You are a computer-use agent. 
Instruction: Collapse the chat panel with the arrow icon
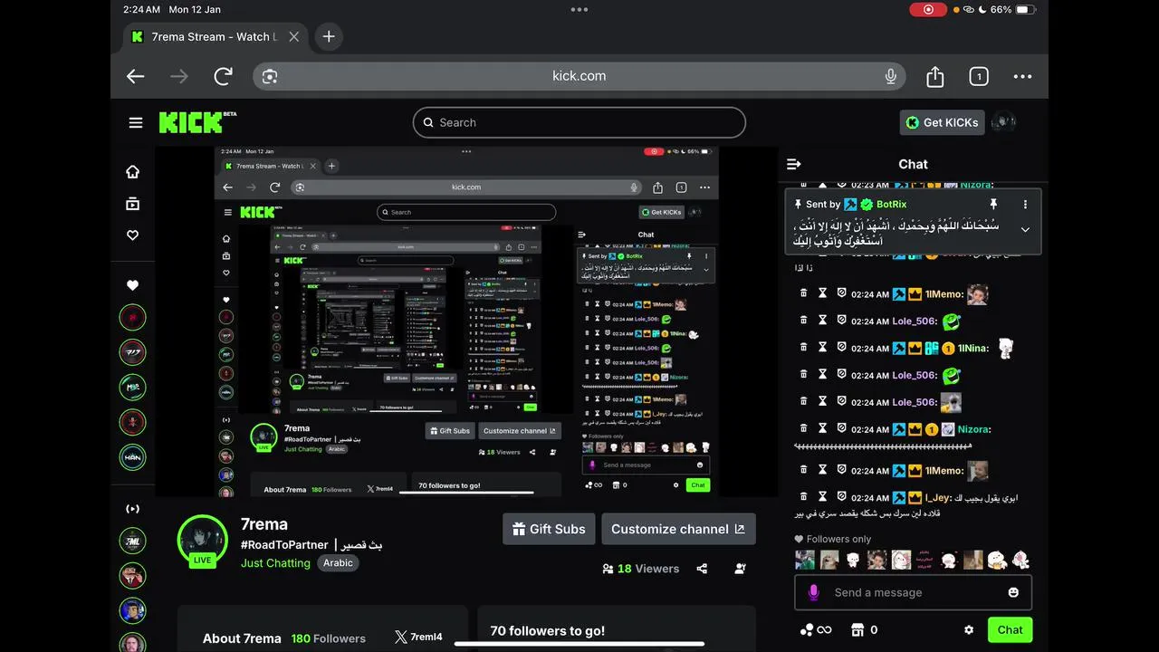pyautogui.click(x=794, y=164)
